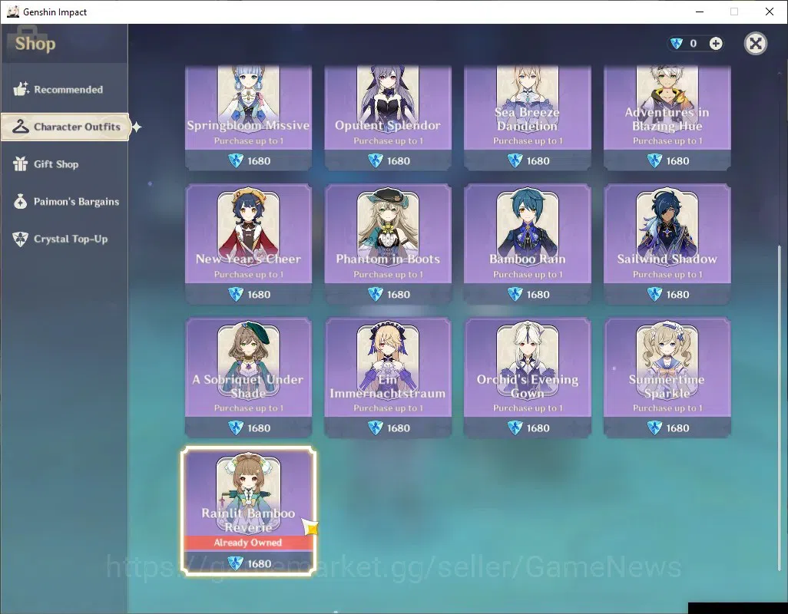The height and width of the screenshot is (614, 788).
Task: Click the hanger icon for Character Outfits
Action: pos(21,127)
